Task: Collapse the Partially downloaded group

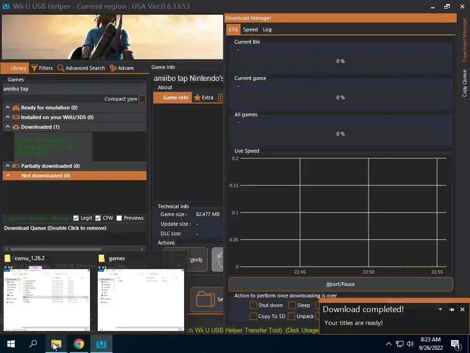Action: 8,165
